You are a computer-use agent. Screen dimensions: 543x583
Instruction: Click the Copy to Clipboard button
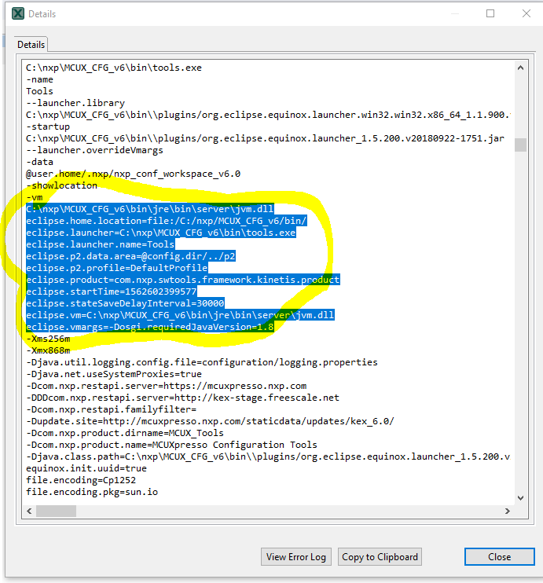(x=380, y=556)
